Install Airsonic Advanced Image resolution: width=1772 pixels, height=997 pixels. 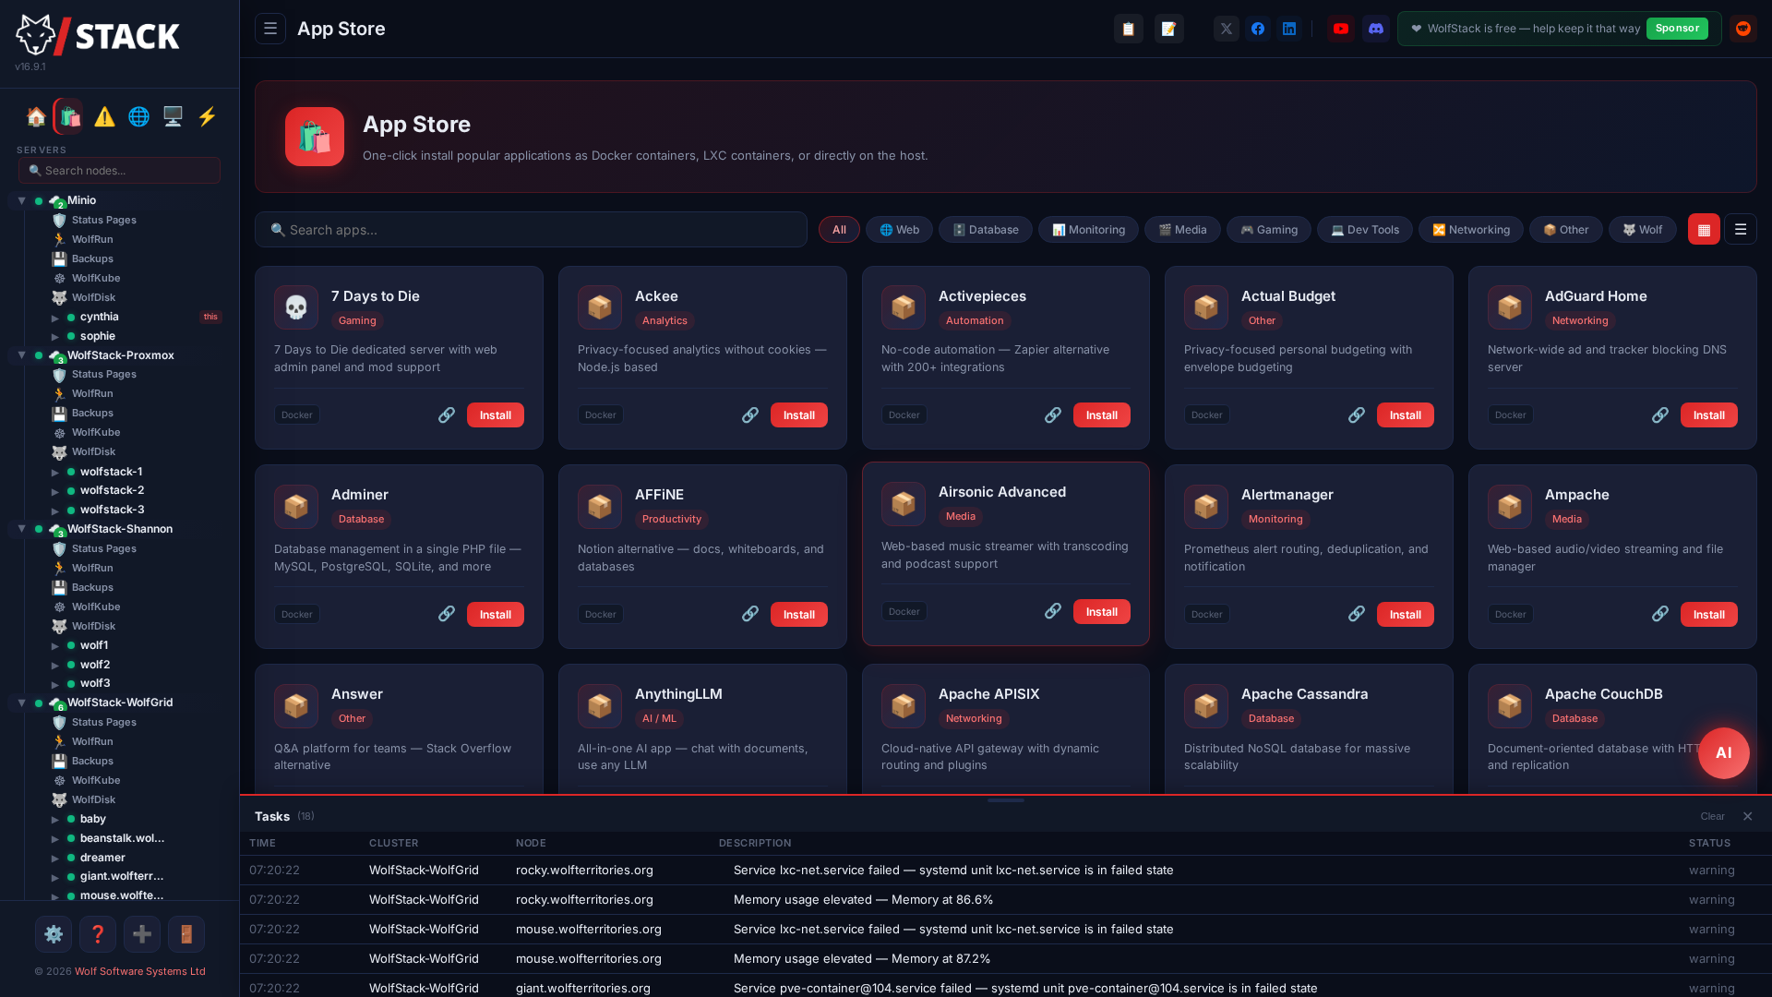[1101, 612]
